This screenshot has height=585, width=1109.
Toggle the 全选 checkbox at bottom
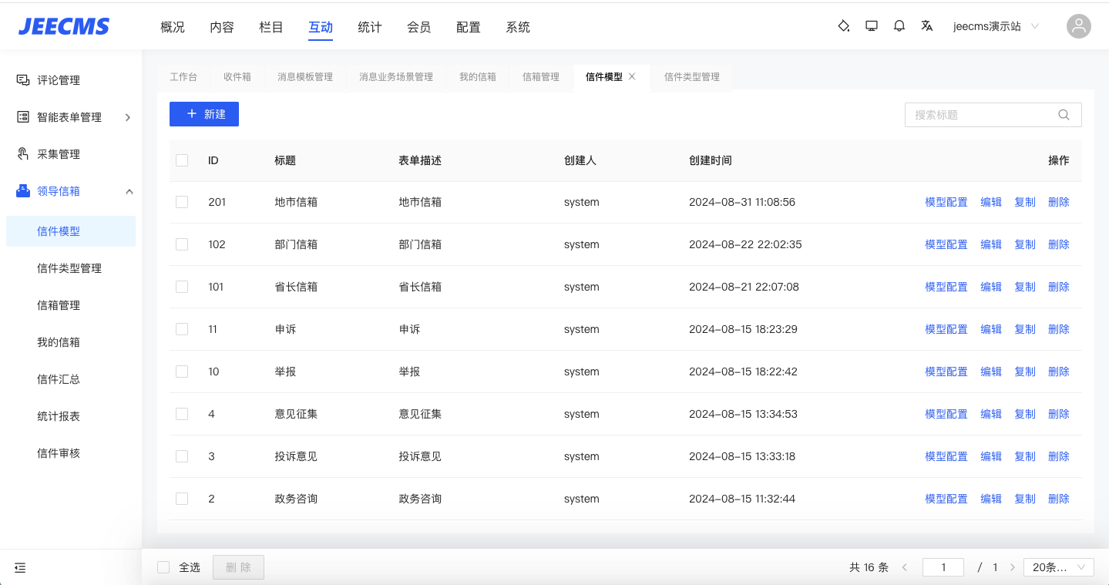163,567
